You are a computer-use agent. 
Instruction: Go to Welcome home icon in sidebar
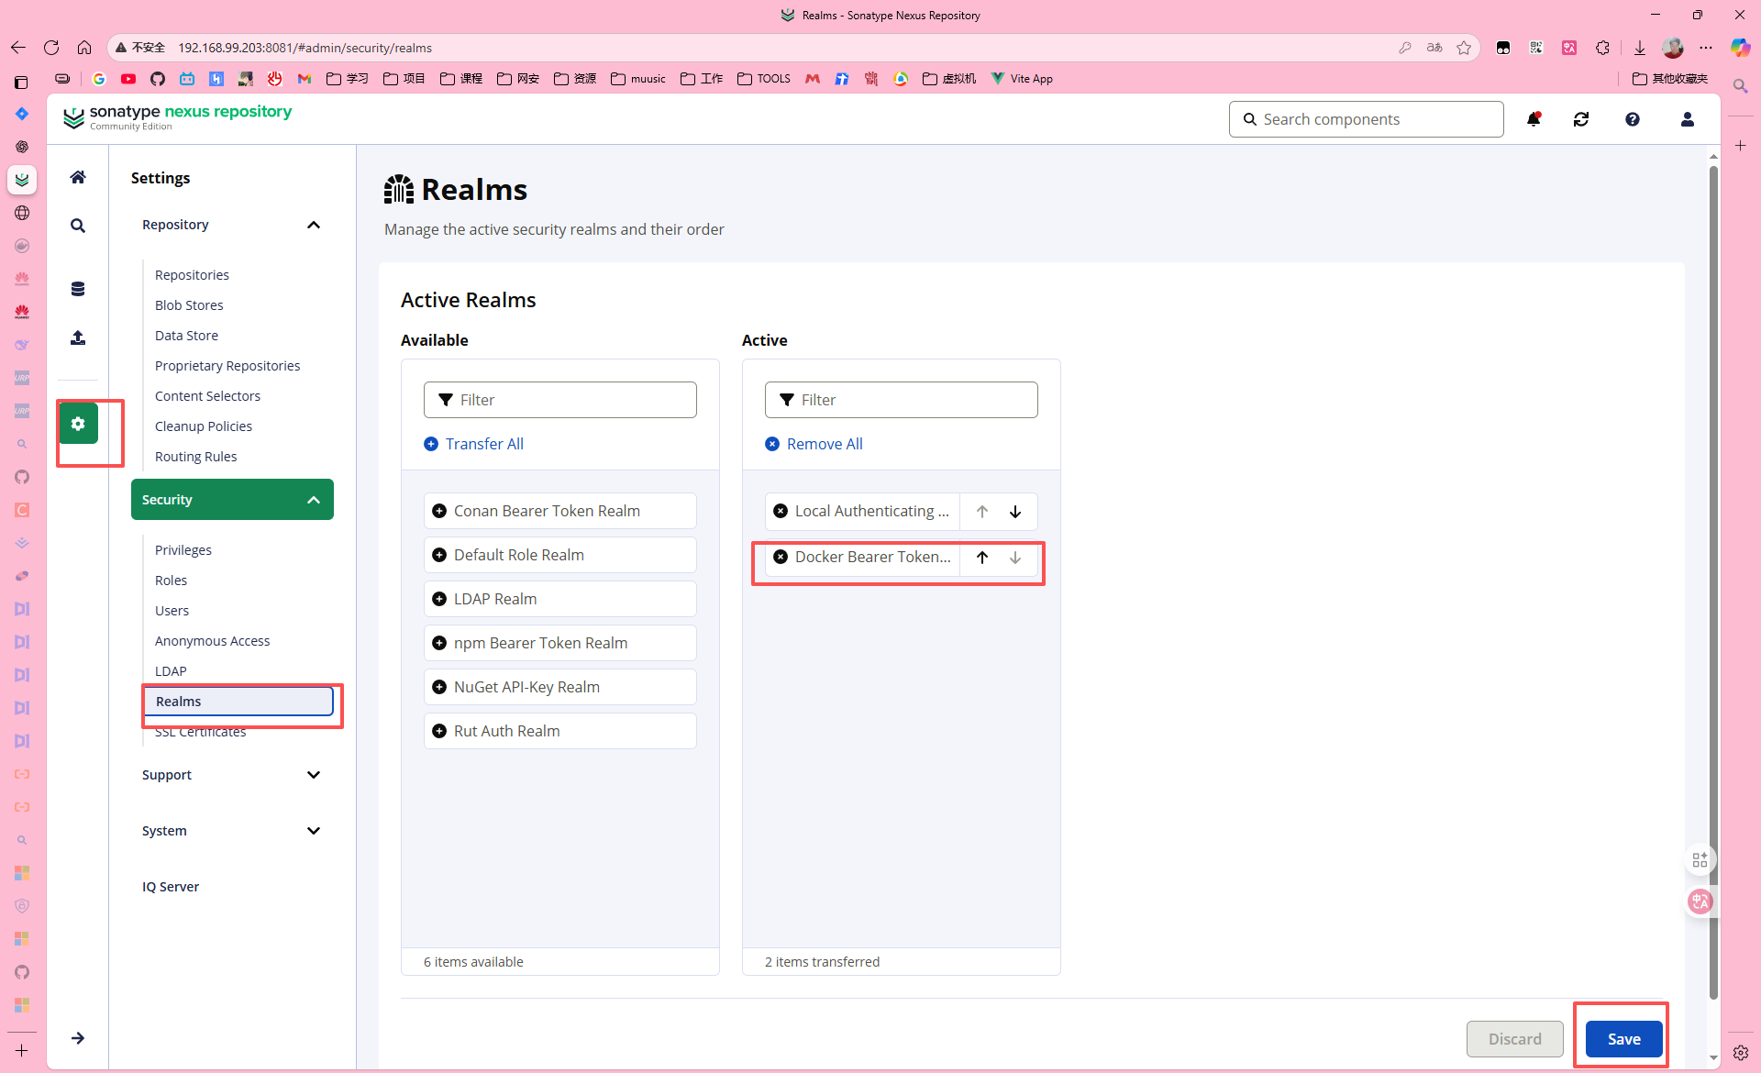tap(78, 177)
